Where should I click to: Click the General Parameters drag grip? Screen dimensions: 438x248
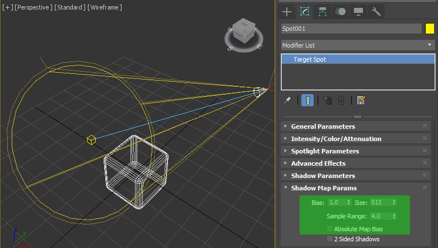(425, 126)
